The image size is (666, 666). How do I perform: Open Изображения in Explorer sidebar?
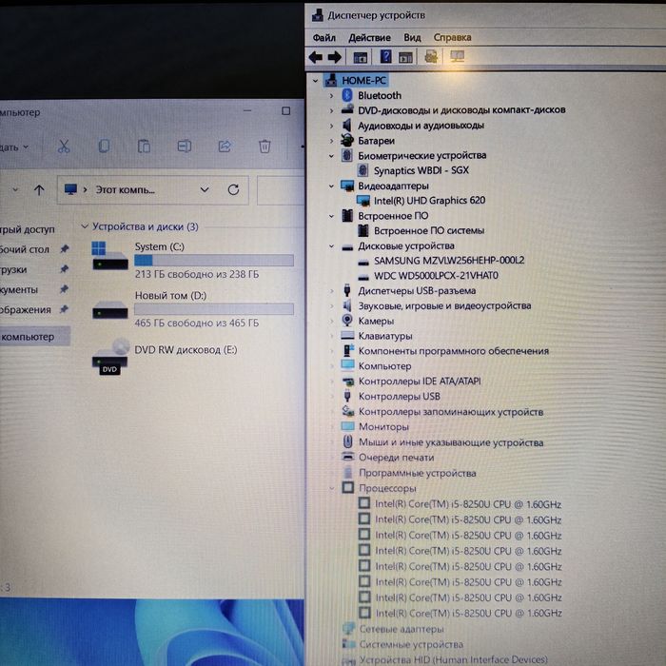click(x=26, y=309)
